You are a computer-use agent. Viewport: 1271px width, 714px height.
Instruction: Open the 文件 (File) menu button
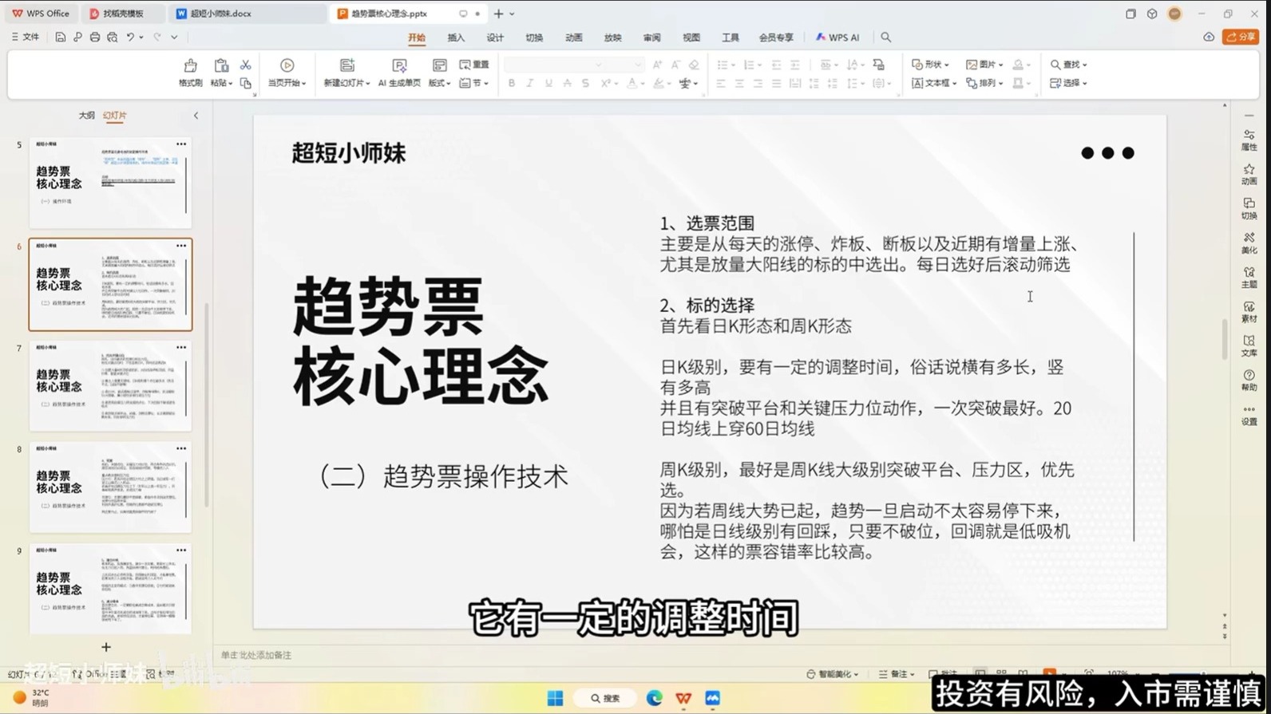coord(25,37)
